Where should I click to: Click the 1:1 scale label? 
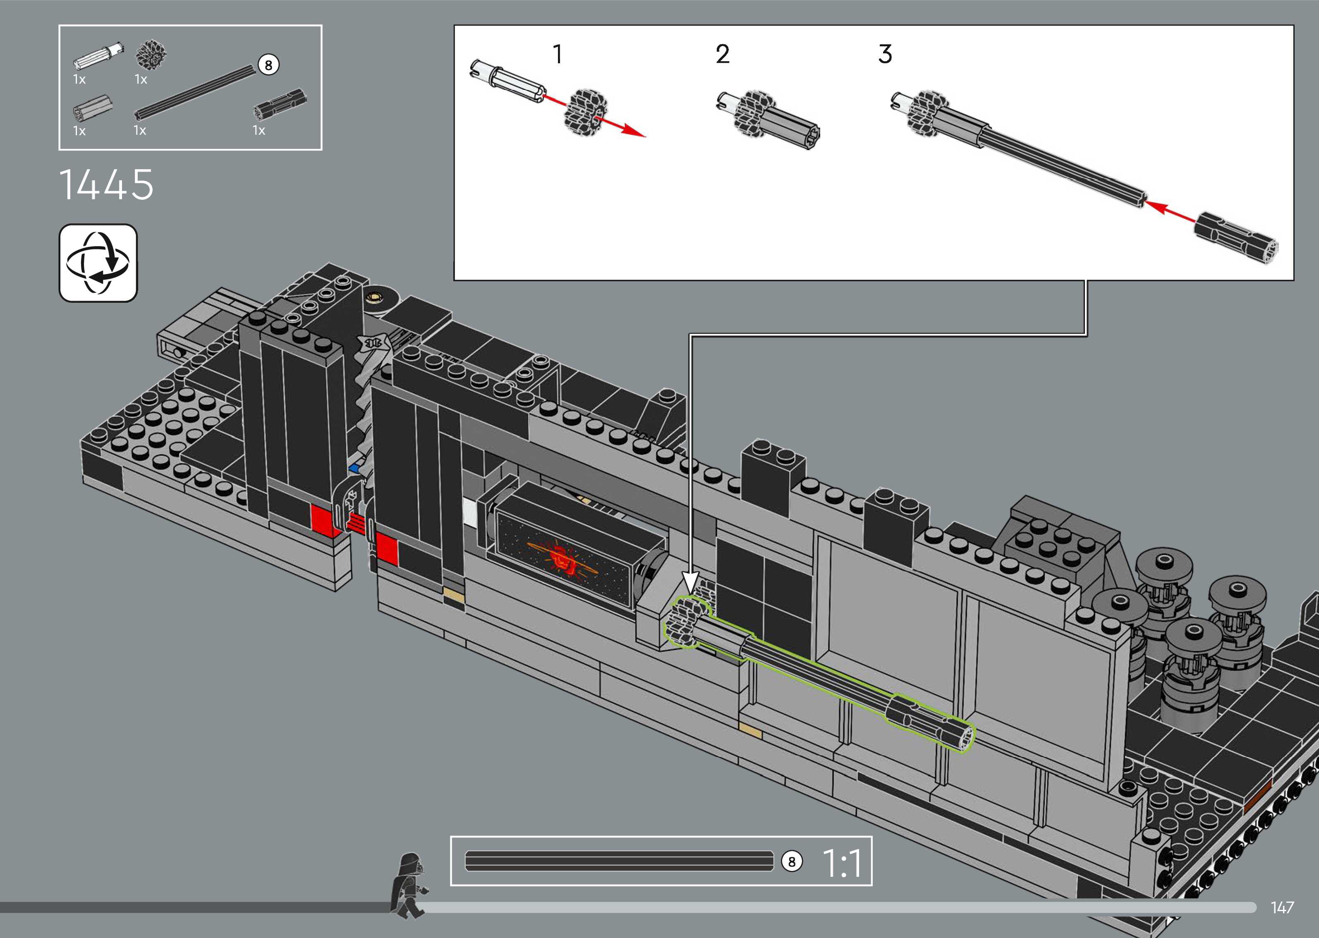click(x=842, y=864)
